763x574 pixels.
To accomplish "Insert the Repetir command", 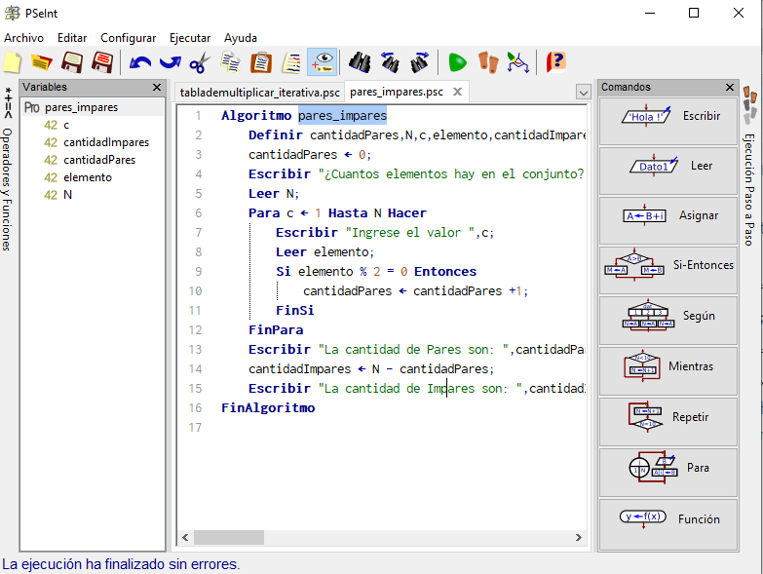I will pyautogui.click(x=668, y=421).
